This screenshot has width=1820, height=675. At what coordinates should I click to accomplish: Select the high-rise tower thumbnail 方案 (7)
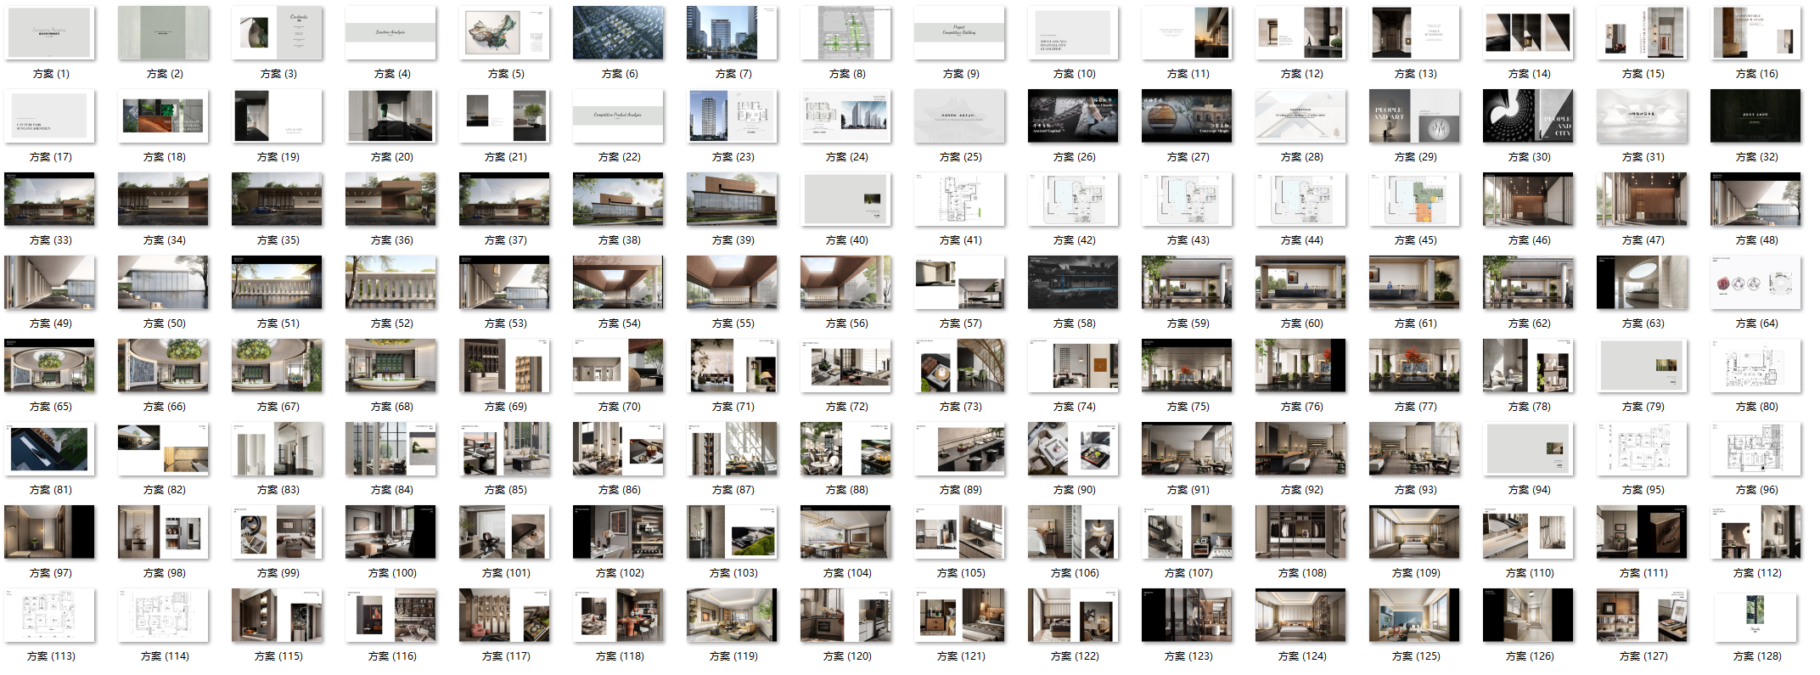point(733,33)
